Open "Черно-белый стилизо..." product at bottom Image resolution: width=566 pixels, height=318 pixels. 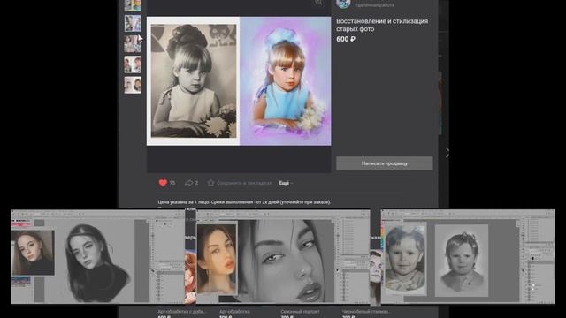[x=366, y=312]
